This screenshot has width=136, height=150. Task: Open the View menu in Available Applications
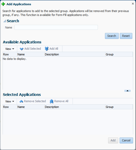point(10,49)
